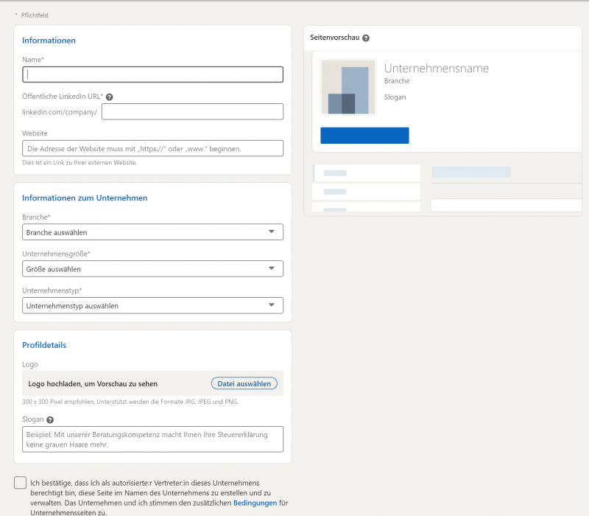
Task: Open the Unternehmenstyp auswählen dropdown
Action: tap(152, 305)
